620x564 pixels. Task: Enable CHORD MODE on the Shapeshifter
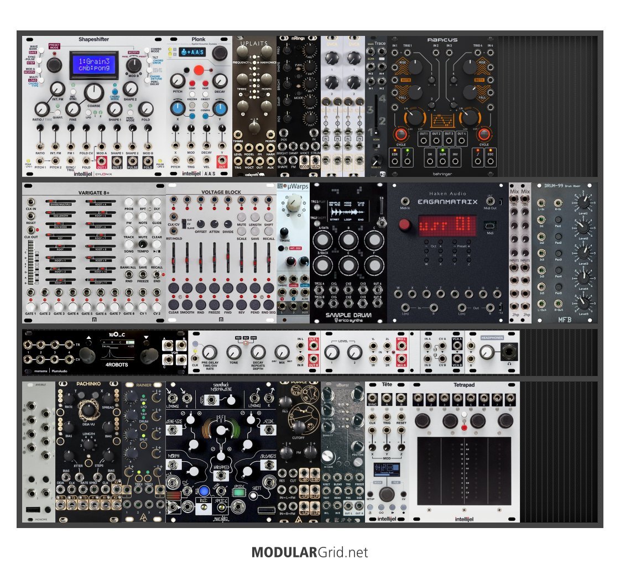coord(114,92)
